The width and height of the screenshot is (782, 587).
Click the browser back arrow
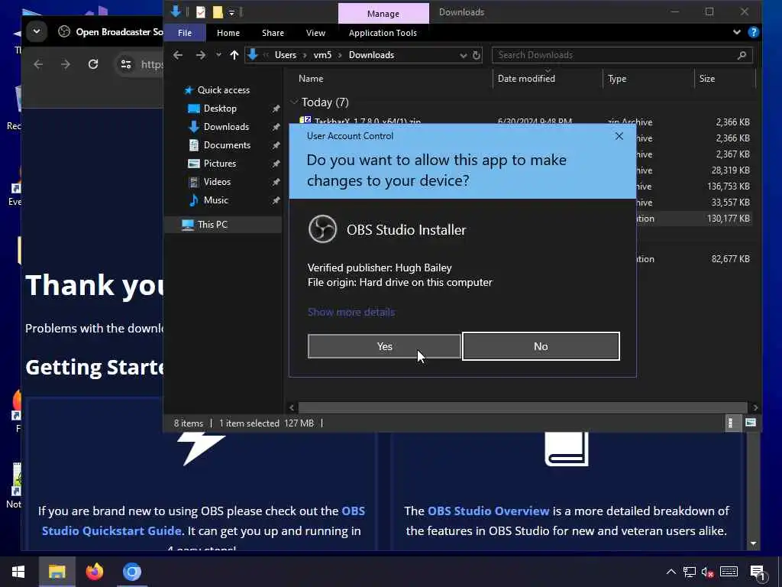coord(38,64)
